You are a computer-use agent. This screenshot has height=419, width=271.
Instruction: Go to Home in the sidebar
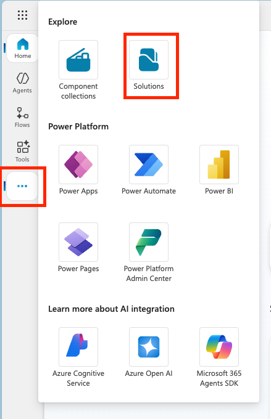tap(22, 48)
